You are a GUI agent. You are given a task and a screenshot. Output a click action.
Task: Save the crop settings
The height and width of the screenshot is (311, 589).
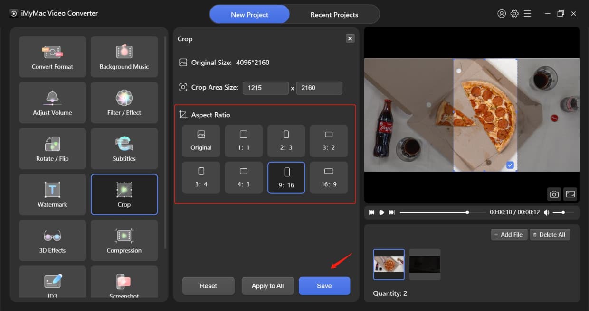click(x=324, y=285)
